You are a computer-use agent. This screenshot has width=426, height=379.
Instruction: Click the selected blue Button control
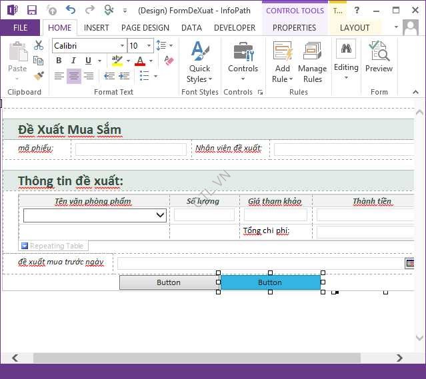point(270,282)
